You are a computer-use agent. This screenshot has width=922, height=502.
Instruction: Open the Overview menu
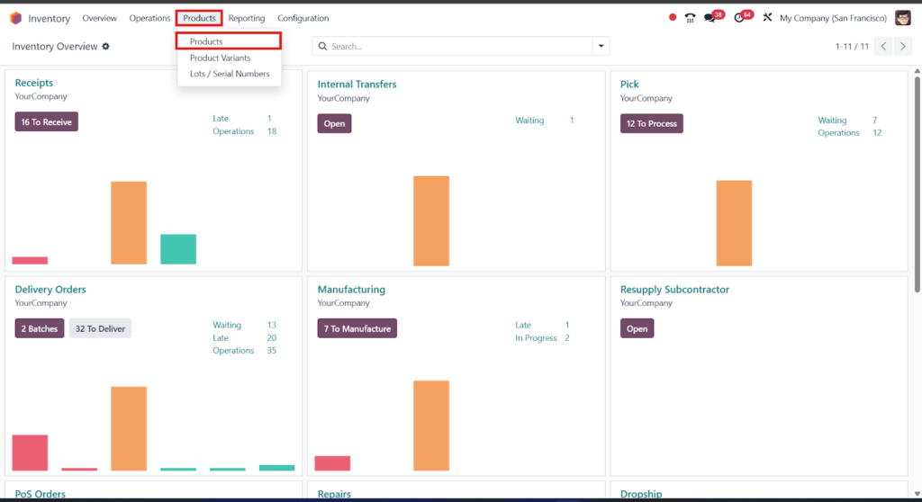(x=99, y=18)
